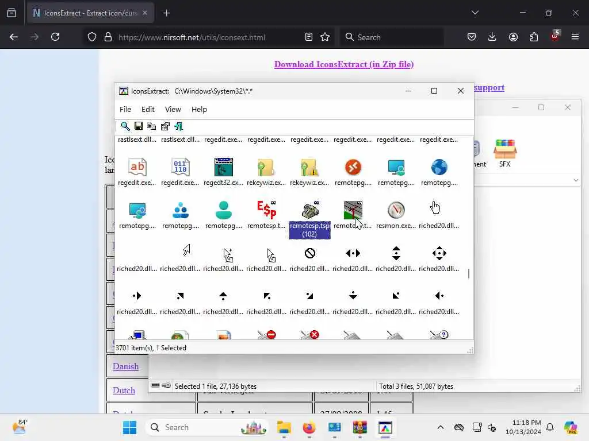Open File Explorer from the taskbar

coord(284,427)
